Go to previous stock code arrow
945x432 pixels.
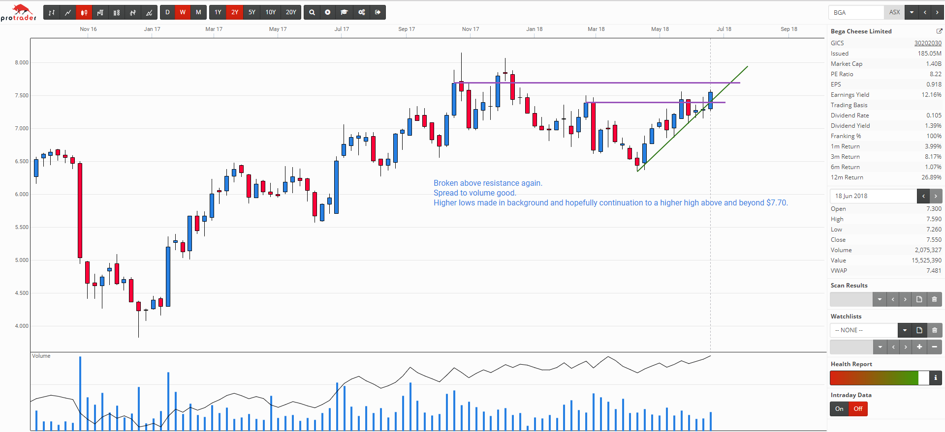click(x=925, y=12)
